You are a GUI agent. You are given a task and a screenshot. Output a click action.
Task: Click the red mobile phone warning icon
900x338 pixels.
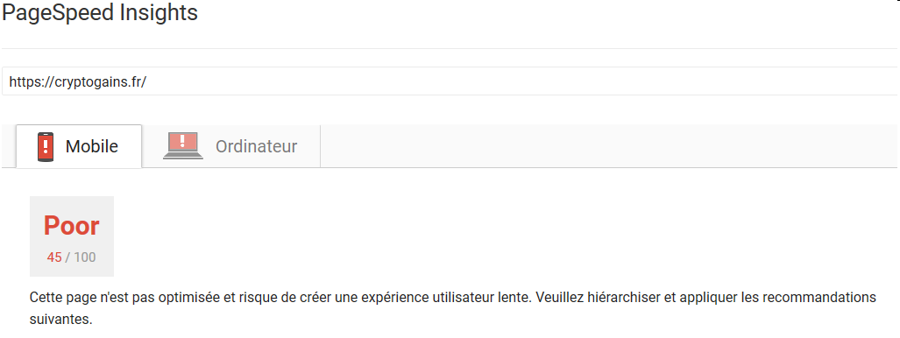pos(46,146)
